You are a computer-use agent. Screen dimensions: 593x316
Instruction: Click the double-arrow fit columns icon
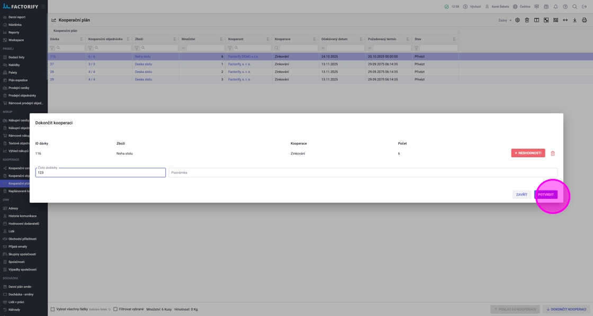[565, 20]
